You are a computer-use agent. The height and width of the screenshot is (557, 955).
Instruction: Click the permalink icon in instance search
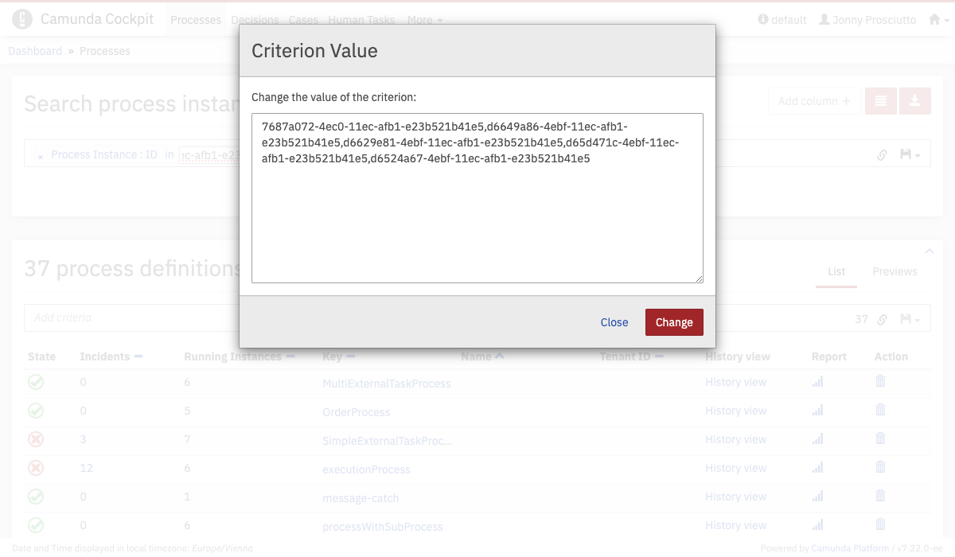(882, 155)
